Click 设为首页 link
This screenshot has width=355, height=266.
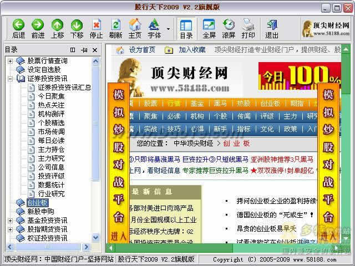pyautogui.click(x=142, y=50)
